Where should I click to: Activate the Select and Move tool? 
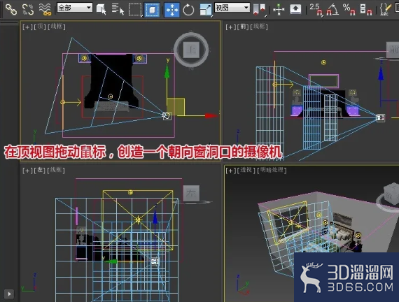coord(171,10)
